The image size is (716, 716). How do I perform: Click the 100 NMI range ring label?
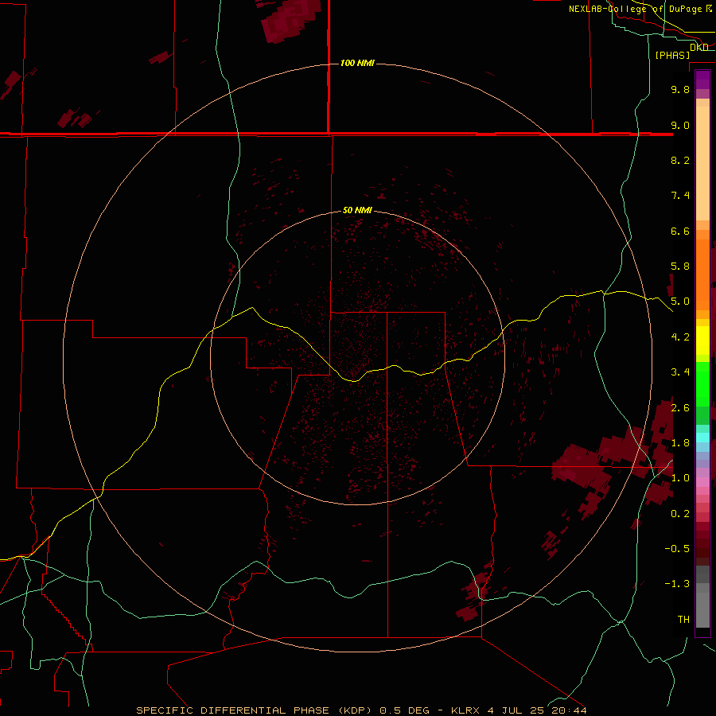click(357, 63)
